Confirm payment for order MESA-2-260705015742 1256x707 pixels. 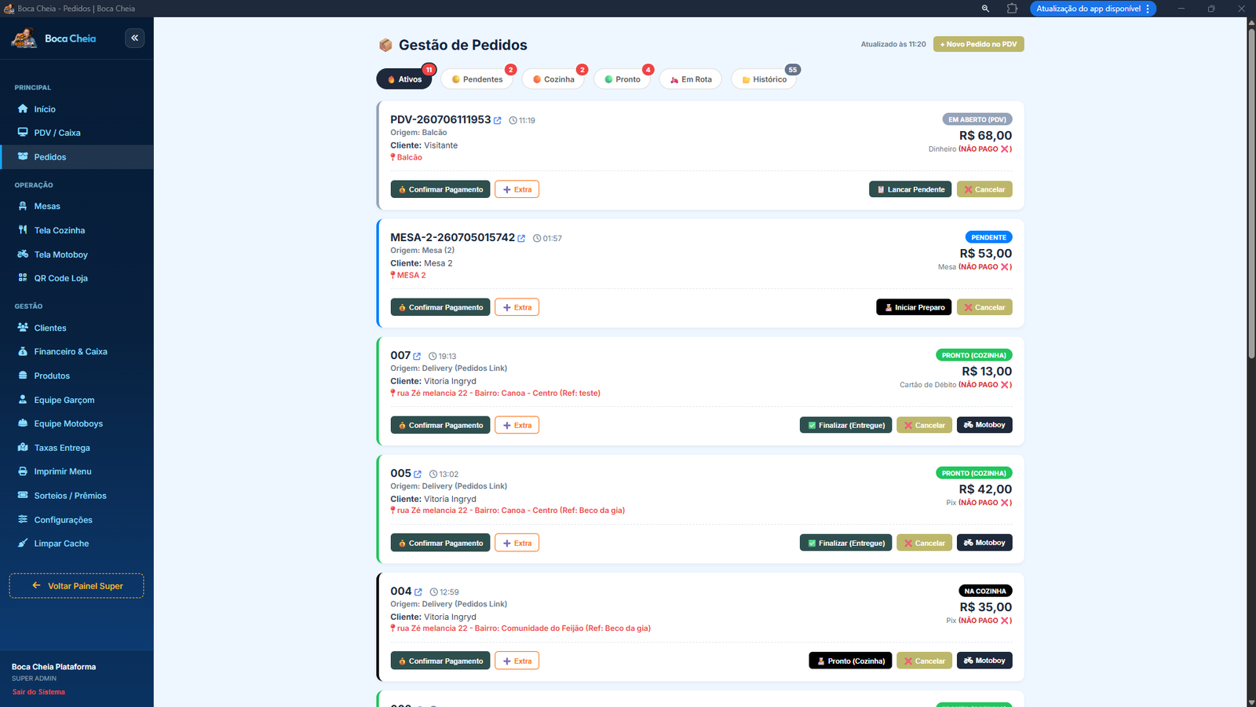pos(440,307)
